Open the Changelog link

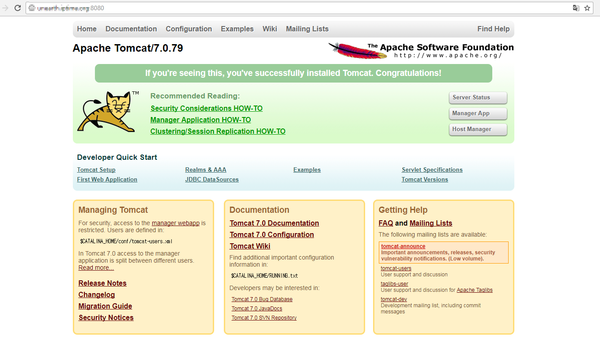click(97, 295)
